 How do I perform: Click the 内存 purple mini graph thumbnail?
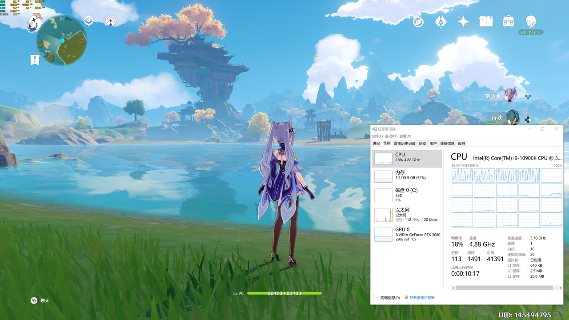(383, 176)
